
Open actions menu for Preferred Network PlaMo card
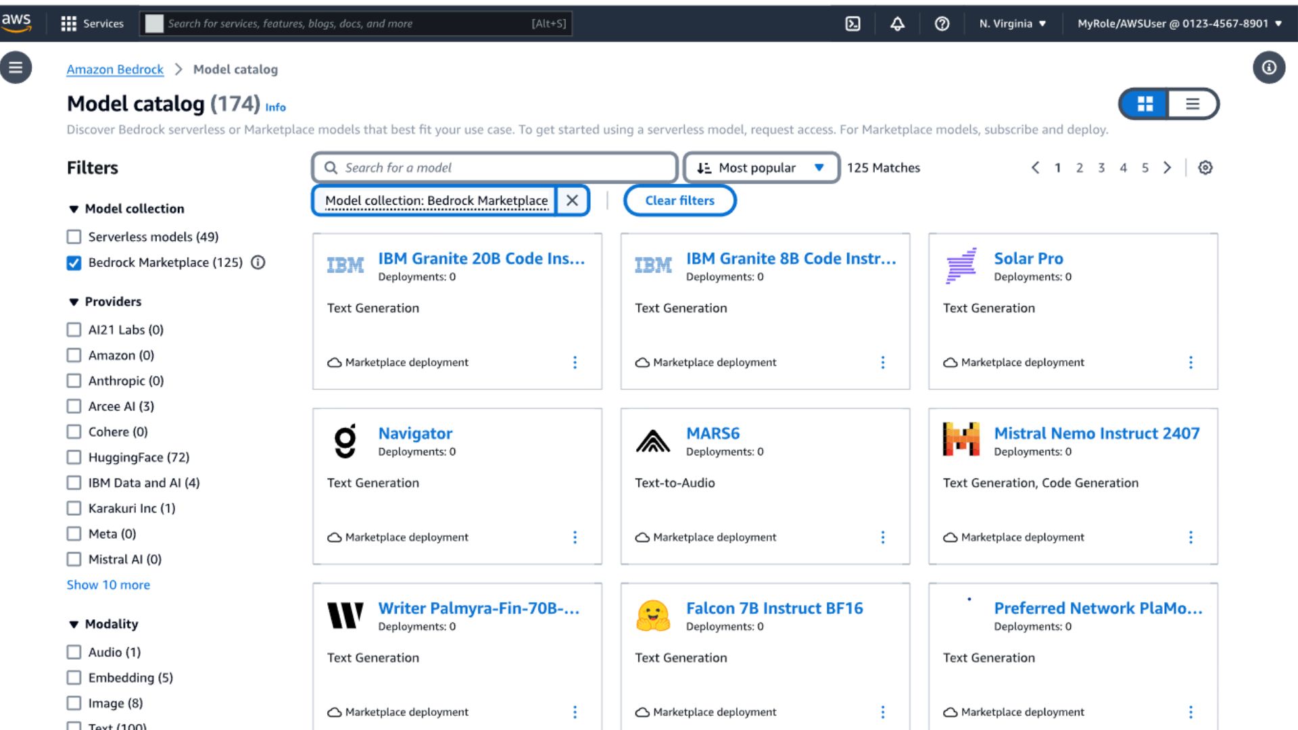(1191, 712)
